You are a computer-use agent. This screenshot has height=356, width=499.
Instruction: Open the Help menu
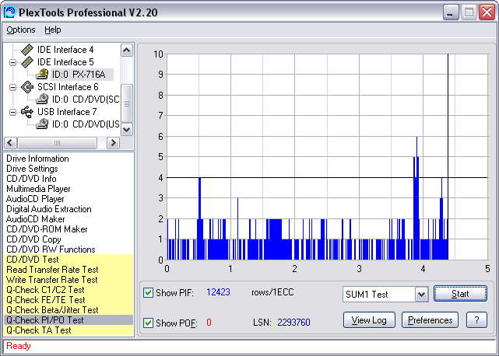[x=52, y=30]
